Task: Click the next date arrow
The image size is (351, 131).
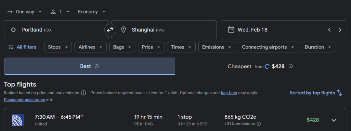Action: pos(340,30)
